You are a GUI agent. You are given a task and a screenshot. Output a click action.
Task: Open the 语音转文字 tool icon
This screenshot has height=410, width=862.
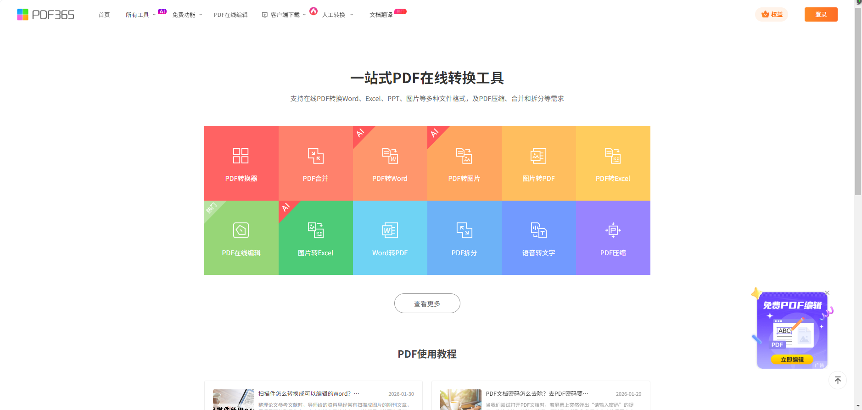click(x=538, y=230)
